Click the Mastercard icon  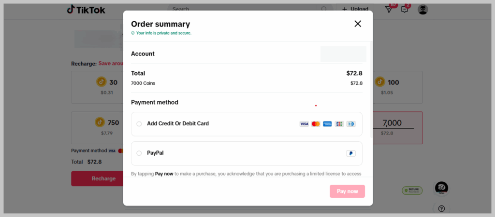coord(316,124)
